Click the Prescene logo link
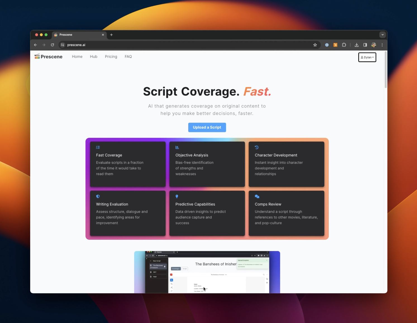The height and width of the screenshot is (323, 417). click(49, 57)
